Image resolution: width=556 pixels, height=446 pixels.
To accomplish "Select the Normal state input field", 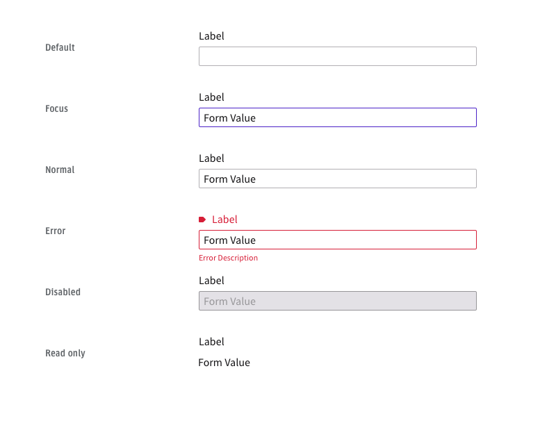I will click(x=337, y=179).
